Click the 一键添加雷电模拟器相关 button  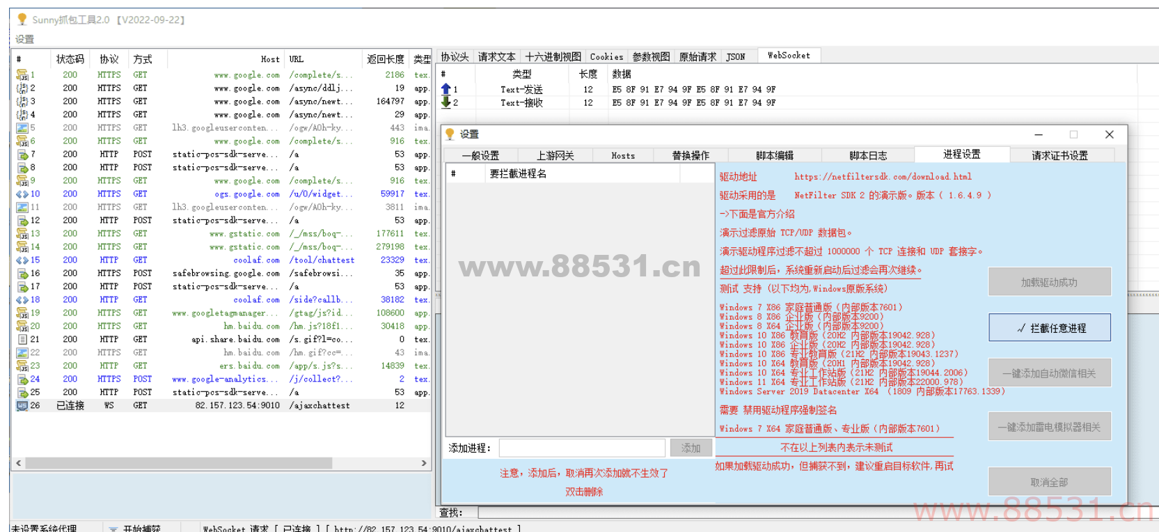point(1049,426)
